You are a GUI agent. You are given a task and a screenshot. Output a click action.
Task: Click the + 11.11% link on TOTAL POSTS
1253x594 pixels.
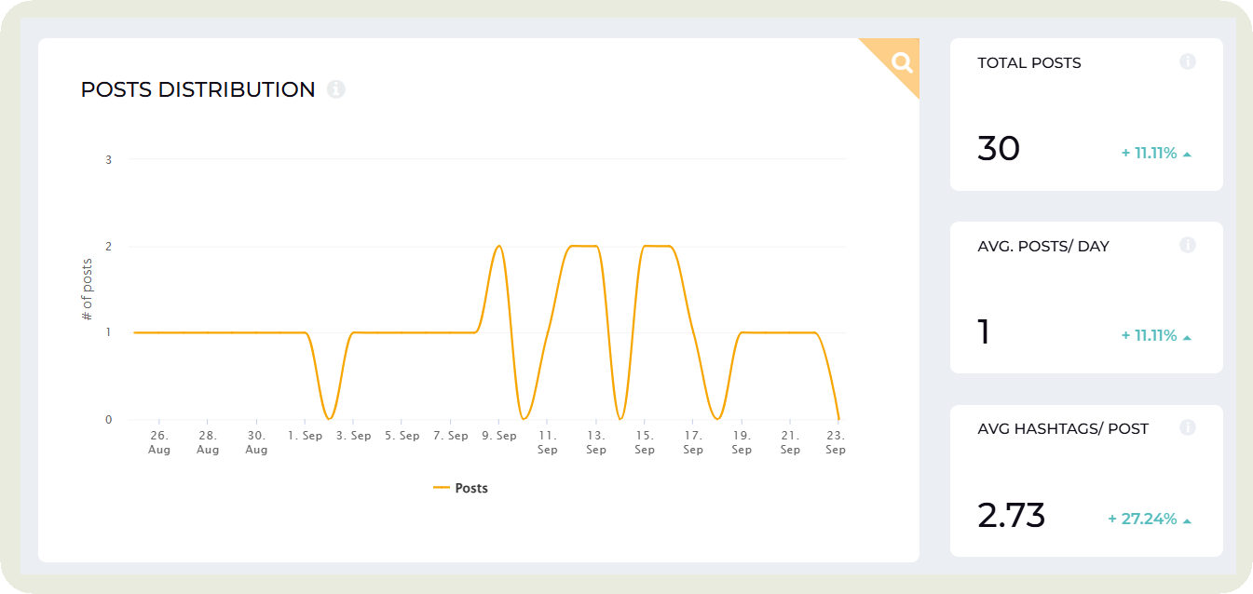1148,152
